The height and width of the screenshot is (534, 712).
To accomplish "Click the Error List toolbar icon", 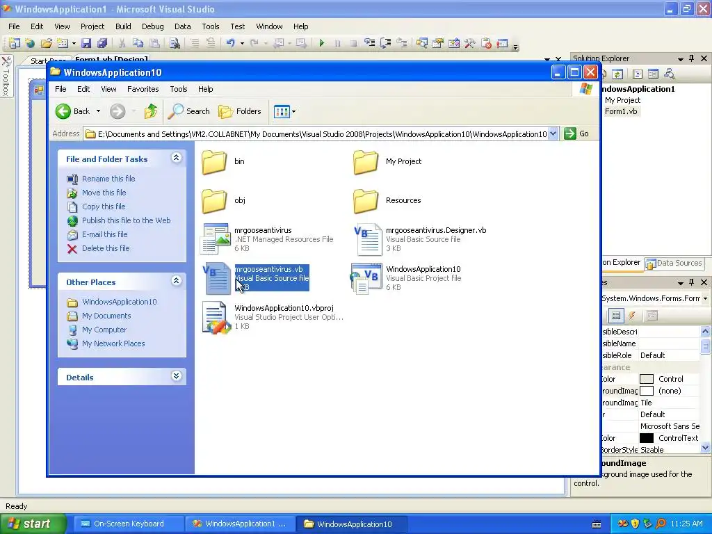I will pyautogui.click(x=486, y=43).
